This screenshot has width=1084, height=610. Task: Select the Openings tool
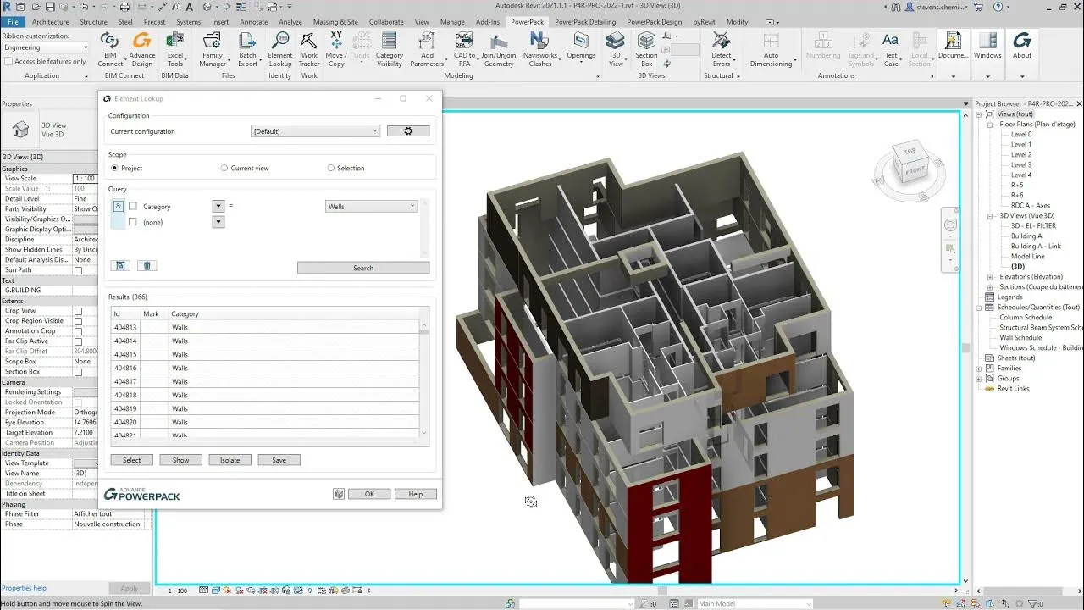[581, 47]
